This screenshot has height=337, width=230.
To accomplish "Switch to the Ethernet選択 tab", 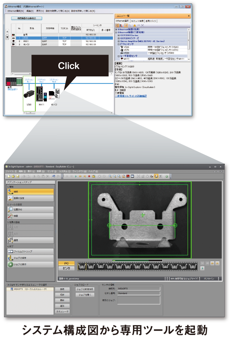I will [122, 21].
